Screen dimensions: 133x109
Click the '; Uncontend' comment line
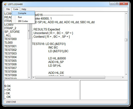53,33
